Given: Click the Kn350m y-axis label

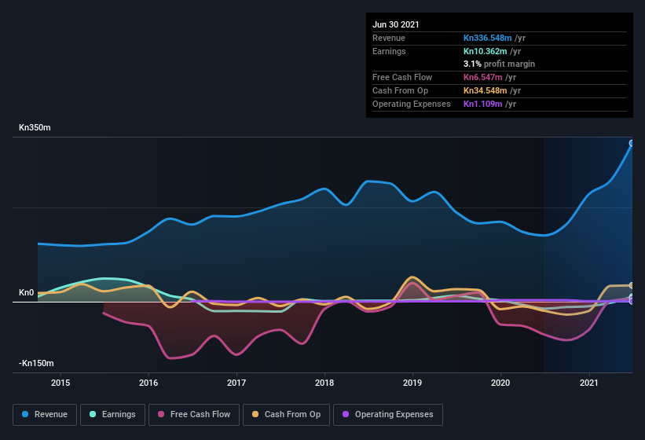Looking at the screenshot, I should 35,127.
